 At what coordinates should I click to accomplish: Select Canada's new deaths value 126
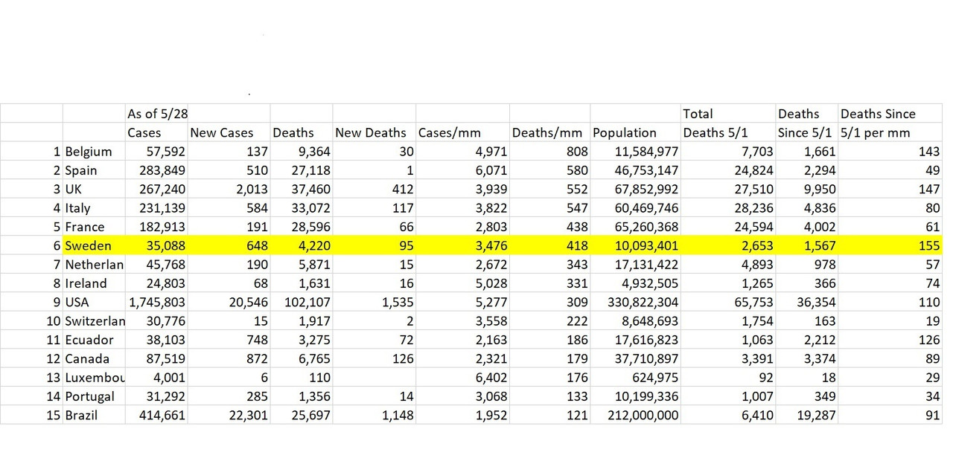(374, 358)
